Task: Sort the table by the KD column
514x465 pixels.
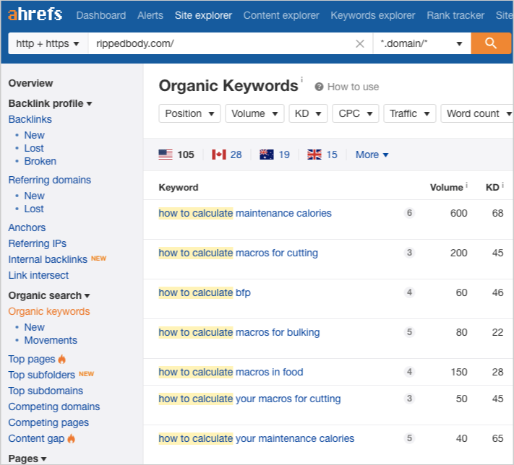Action: pyautogui.click(x=492, y=187)
